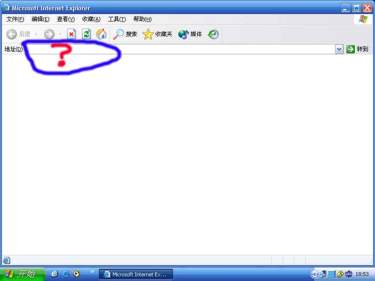Click the blue keyboard input method tray icon
This screenshot has width=375, height=281.
pos(348,274)
